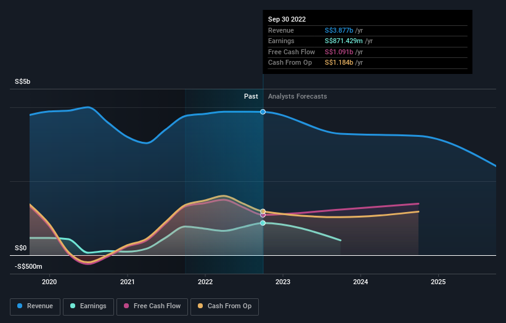This screenshot has width=506, height=323.
Task: Select the Free Cash Flow data point marker
Action: (x=263, y=215)
